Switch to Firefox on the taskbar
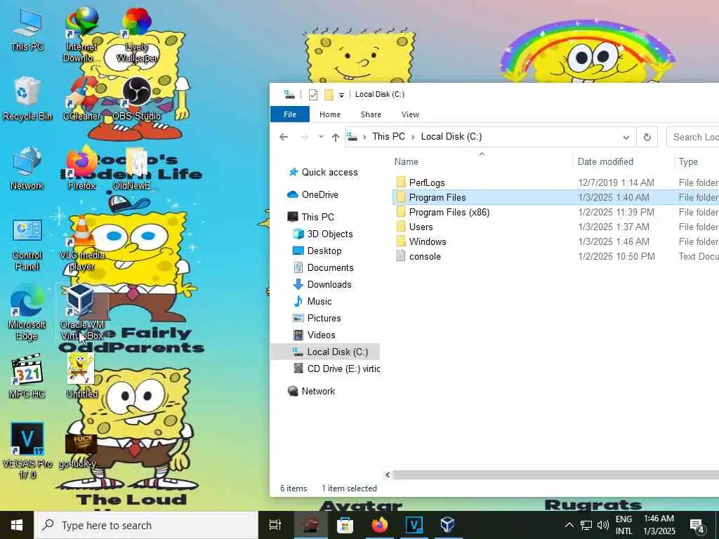719x539 pixels. point(380,525)
